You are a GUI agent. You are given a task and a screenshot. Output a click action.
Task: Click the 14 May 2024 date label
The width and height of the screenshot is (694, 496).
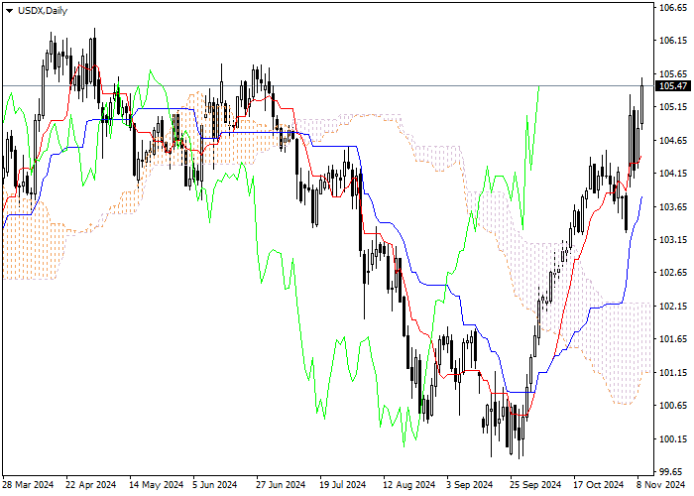click(x=157, y=485)
